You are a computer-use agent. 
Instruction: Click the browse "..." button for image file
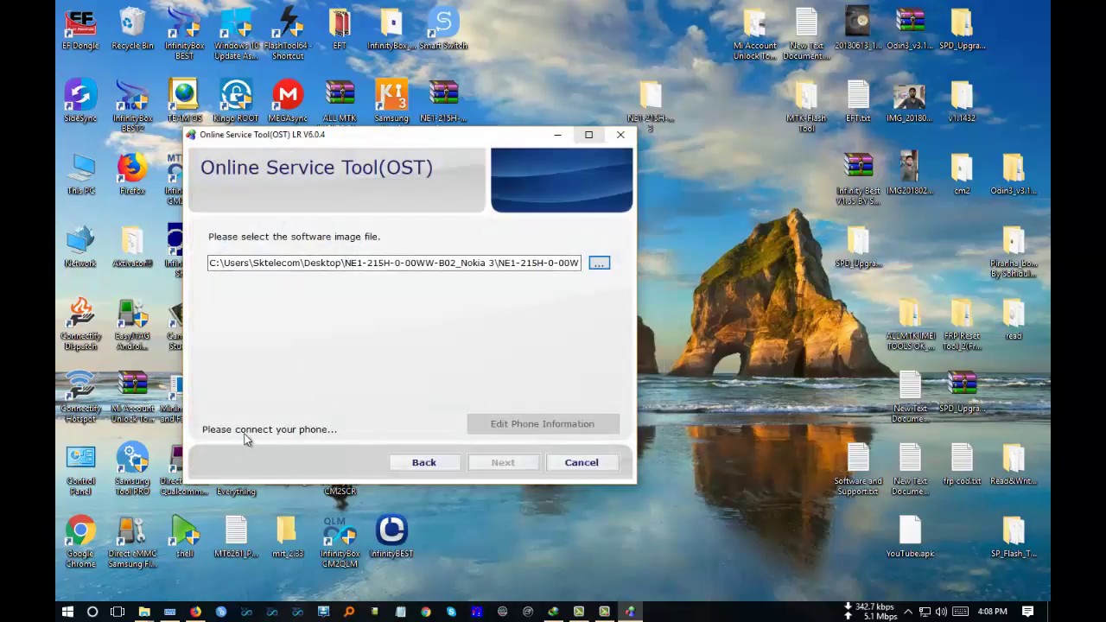599,263
